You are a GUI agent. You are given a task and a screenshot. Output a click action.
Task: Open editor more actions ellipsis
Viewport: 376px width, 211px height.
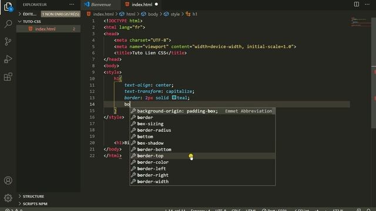[x=367, y=4]
